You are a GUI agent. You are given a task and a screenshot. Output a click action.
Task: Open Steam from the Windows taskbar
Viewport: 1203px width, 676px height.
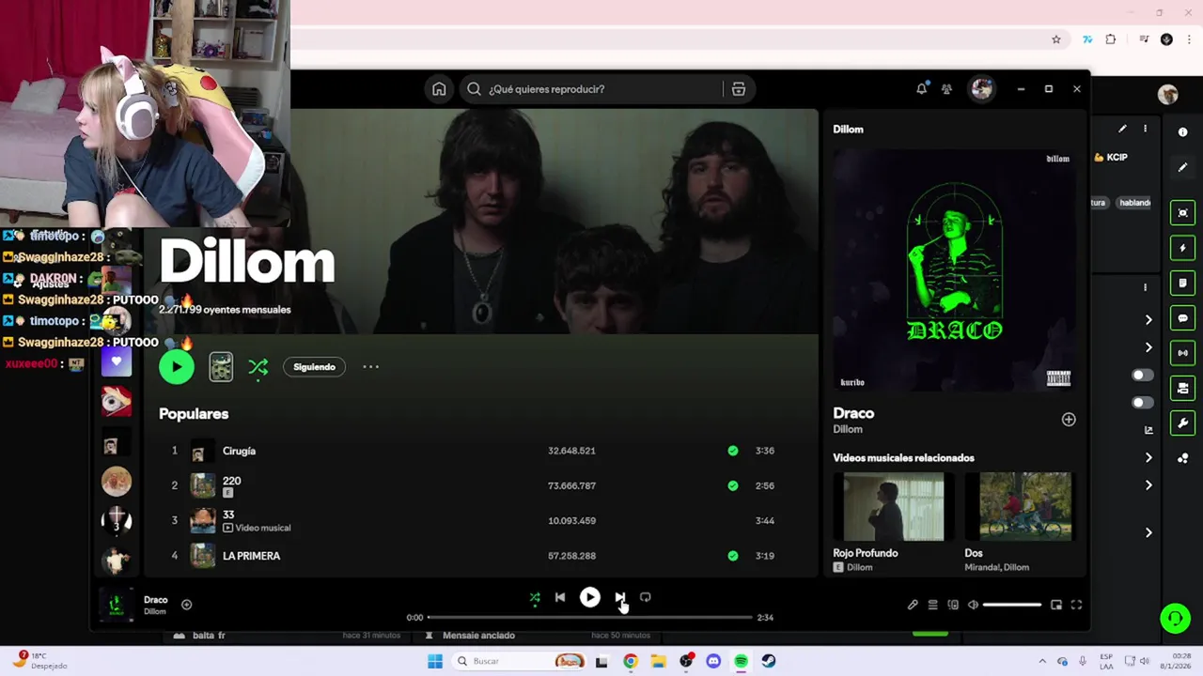pyautogui.click(x=769, y=661)
